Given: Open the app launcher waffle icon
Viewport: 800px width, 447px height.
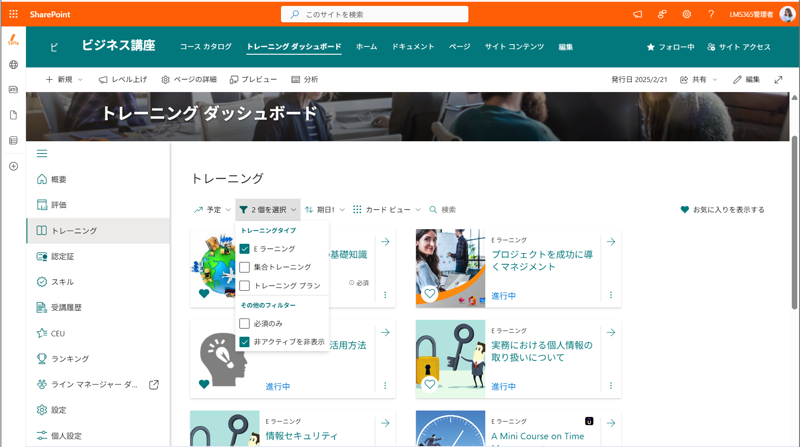Looking at the screenshot, I should click(13, 14).
